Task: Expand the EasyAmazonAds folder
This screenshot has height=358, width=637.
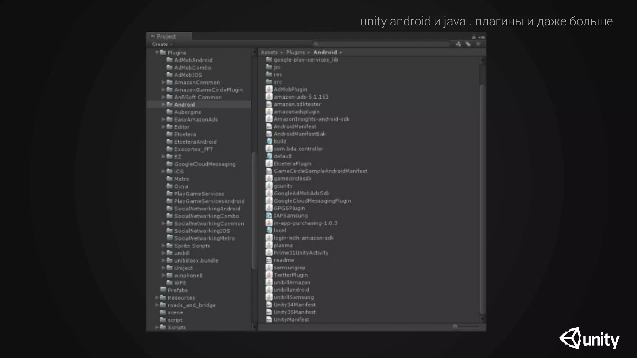Action: click(163, 119)
